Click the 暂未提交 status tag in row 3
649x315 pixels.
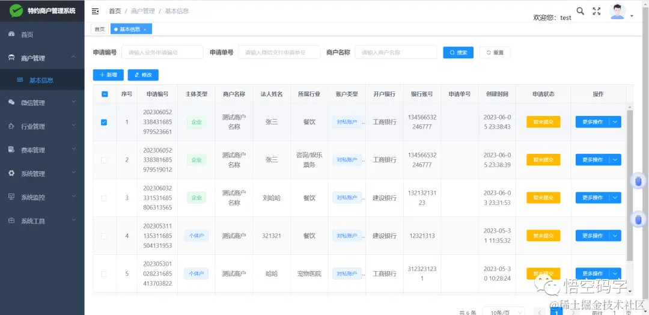point(543,198)
